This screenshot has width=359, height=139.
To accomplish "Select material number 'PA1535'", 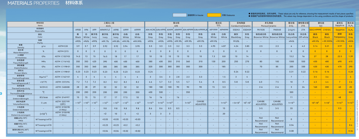I will tap(261, 30).
